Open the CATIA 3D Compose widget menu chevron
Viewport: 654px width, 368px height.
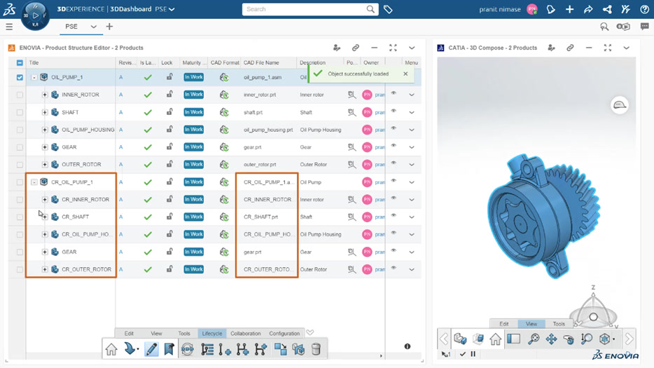pos(627,48)
